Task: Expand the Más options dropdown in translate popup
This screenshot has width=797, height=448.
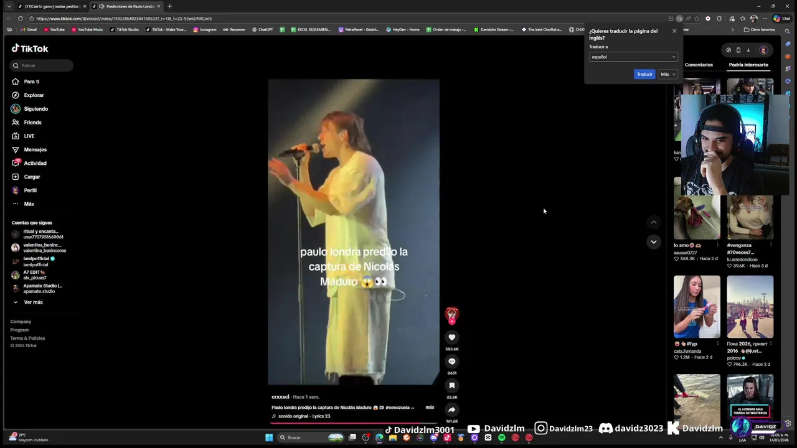Action: (x=667, y=74)
